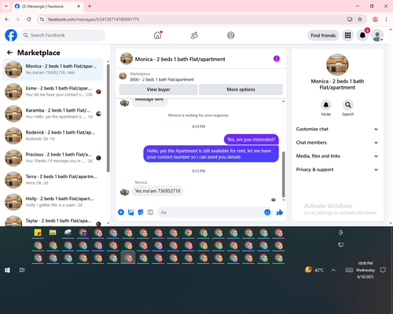The width and height of the screenshot is (393, 314).
Task: Go back with the browser back arrow
Action: click(x=7, y=20)
